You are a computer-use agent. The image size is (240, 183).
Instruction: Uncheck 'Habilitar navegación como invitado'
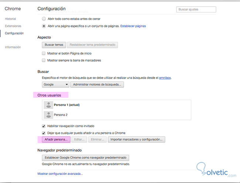click(x=44, y=126)
